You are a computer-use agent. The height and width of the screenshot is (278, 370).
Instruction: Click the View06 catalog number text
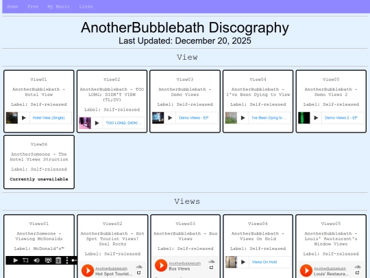click(39, 144)
